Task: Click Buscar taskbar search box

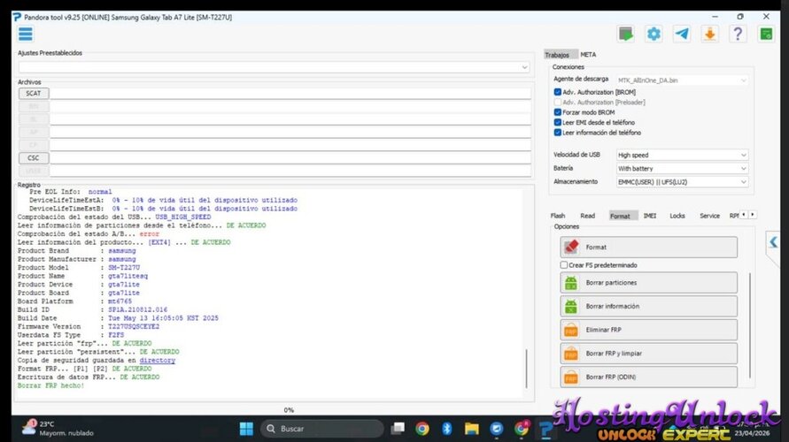Action: [322, 429]
